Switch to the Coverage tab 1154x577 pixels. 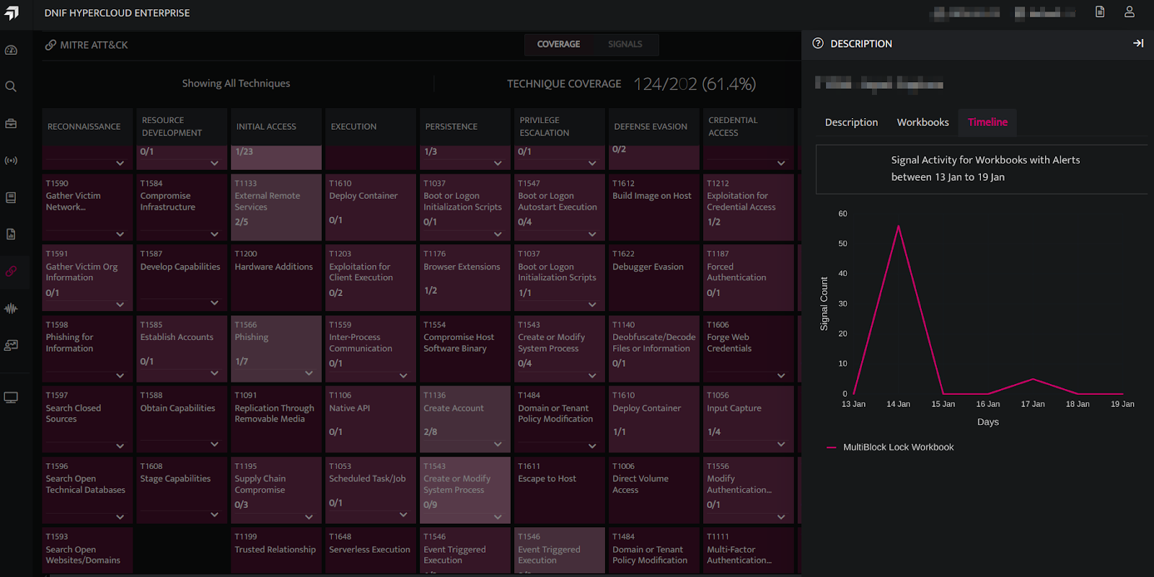(x=558, y=44)
